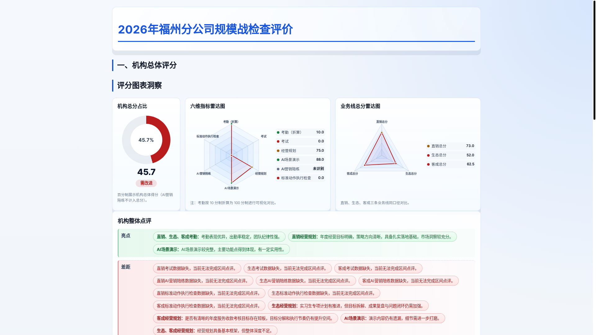
Task: Click the 业务线总分雷达图 card title
Action: point(360,106)
